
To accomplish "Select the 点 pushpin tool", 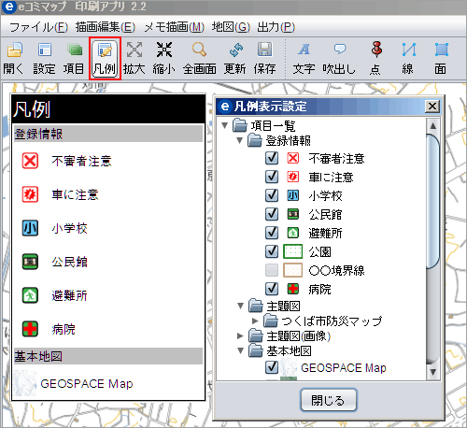I will 376,50.
